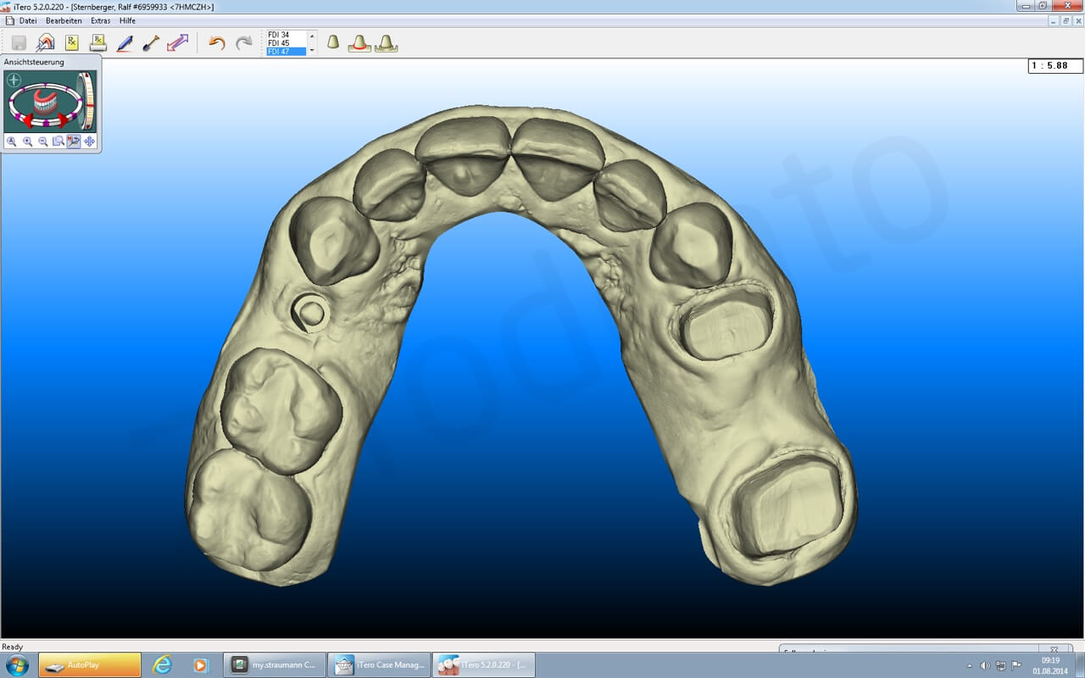Image resolution: width=1085 pixels, height=678 pixels.
Task: Open the Rx prescription form icon
Action: click(x=72, y=42)
